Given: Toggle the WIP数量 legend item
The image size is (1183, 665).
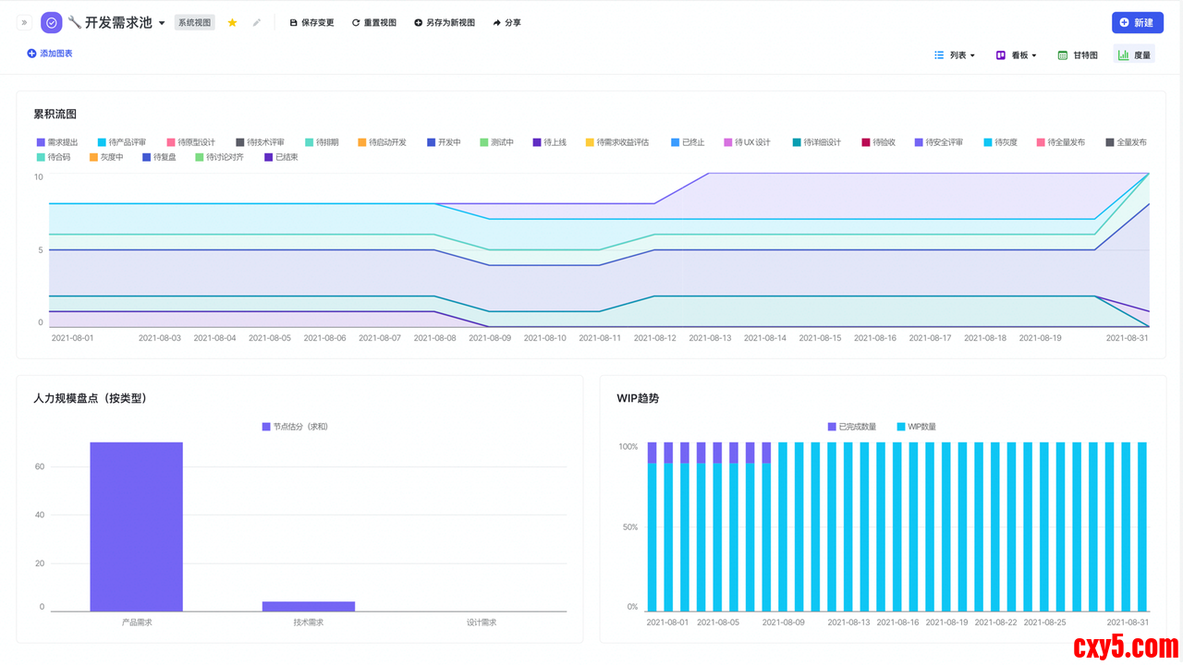Looking at the screenshot, I should (x=916, y=427).
